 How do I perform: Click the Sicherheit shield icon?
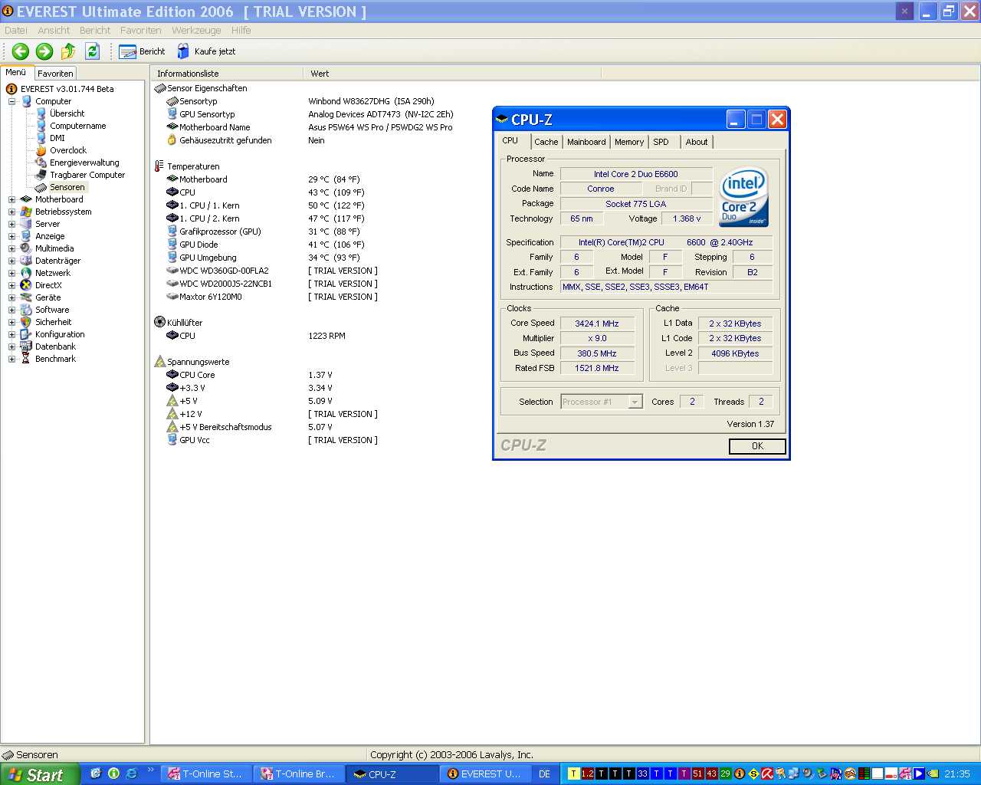[x=26, y=322]
